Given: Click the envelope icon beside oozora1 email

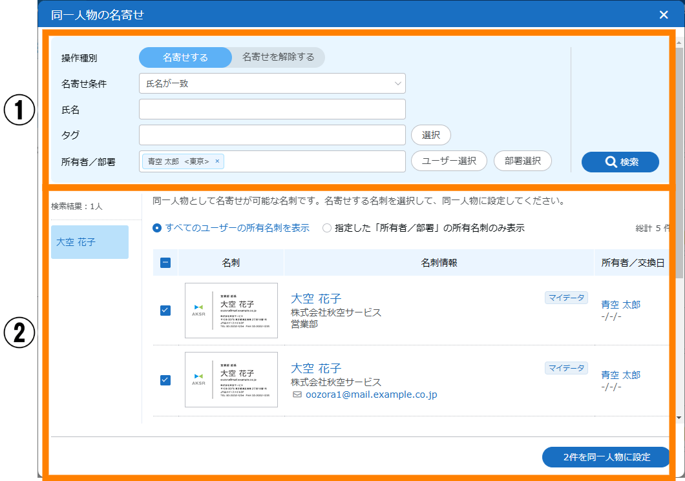Looking at the screenshot, I should 297,394.
